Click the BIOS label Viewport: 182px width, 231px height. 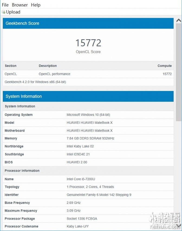tap(9, 162)
